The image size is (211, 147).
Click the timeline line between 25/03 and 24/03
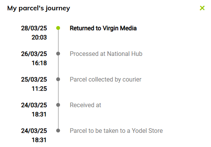click(58, 92)
